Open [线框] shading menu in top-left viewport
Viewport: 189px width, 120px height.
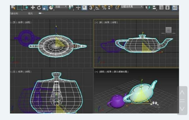28,22
